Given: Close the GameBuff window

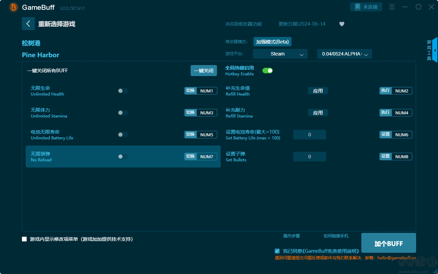Looking at the screenshot, I should (x=431, y=7).
